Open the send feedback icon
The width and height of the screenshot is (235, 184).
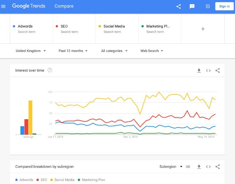(192, 7)
